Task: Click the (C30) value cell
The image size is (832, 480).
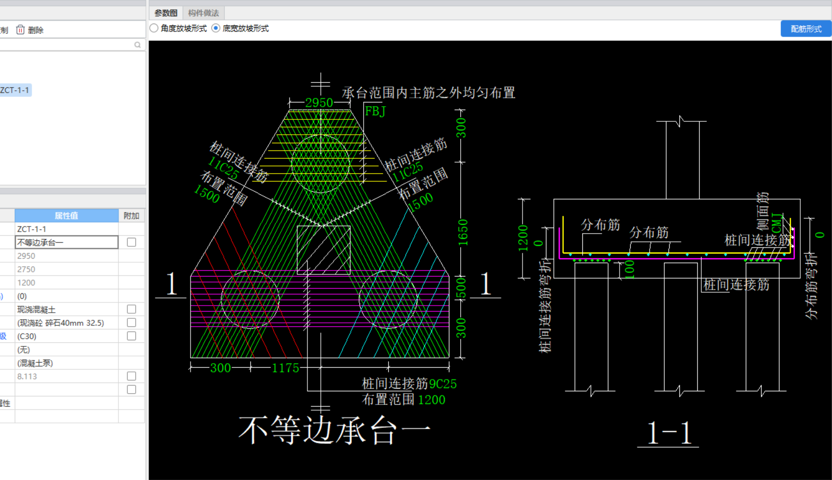Action: coord(66,336)
